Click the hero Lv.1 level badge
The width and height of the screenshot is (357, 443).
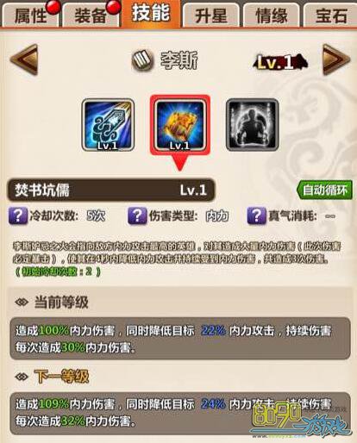point(279,62)
